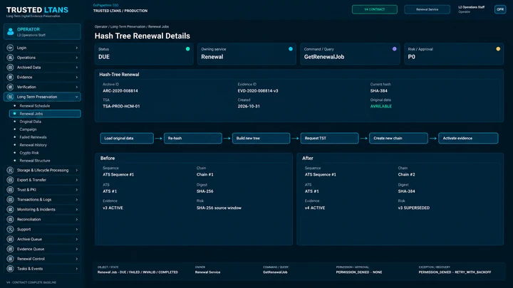The height and width of the screenshot is (288, 513).
Task: Click the Monitoring & Incidents icon
Action: pos(10,209)
